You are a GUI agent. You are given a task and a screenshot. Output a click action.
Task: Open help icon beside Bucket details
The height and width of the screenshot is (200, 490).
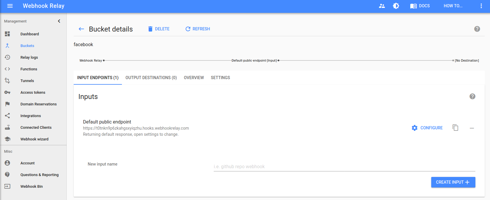point(477,29)
